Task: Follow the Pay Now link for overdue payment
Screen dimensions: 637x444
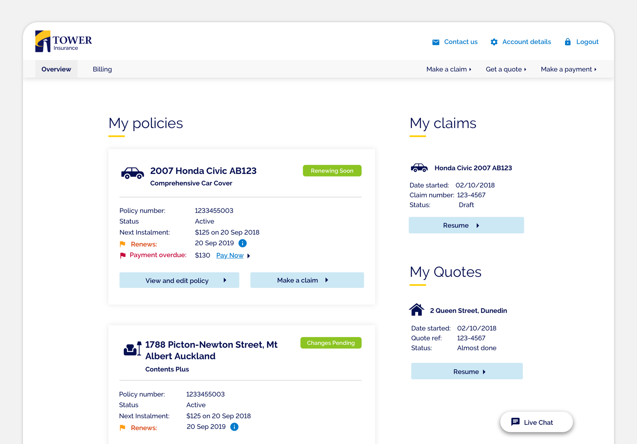Action: [x=230, y=255]
